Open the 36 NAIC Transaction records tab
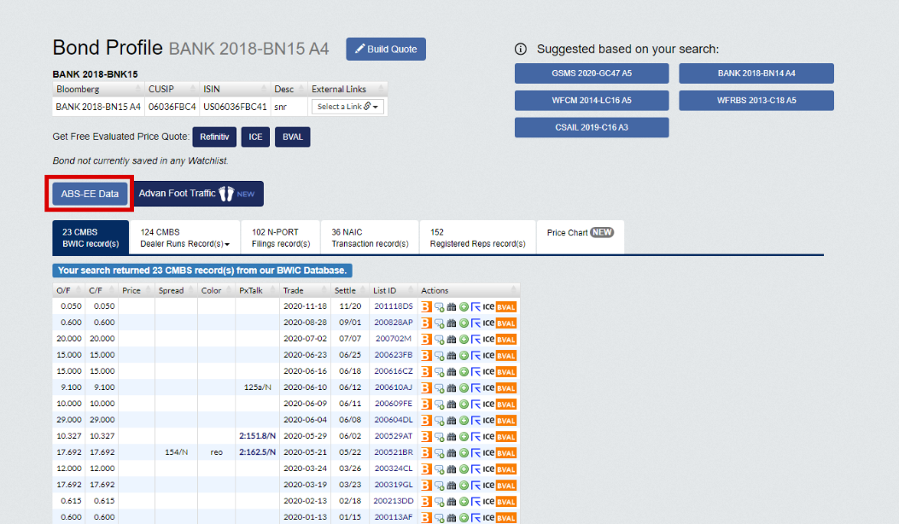Screen dimensions: 899x524 369,237
